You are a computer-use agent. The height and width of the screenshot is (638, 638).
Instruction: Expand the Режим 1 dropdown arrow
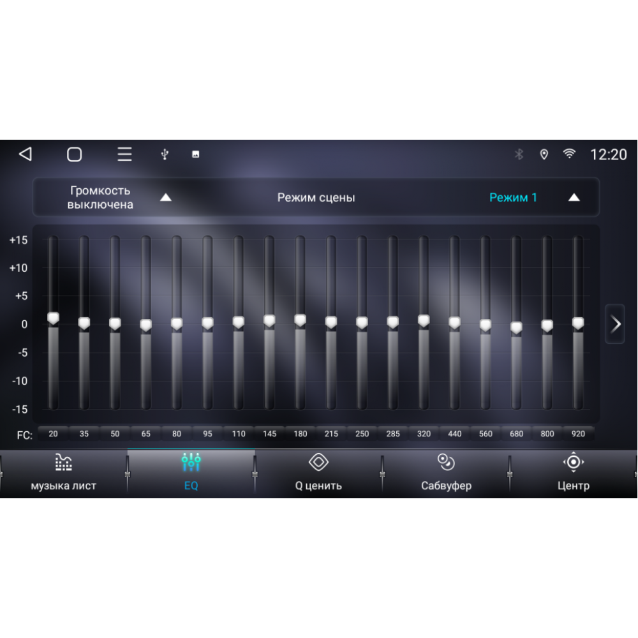click(x=574, y=197)
